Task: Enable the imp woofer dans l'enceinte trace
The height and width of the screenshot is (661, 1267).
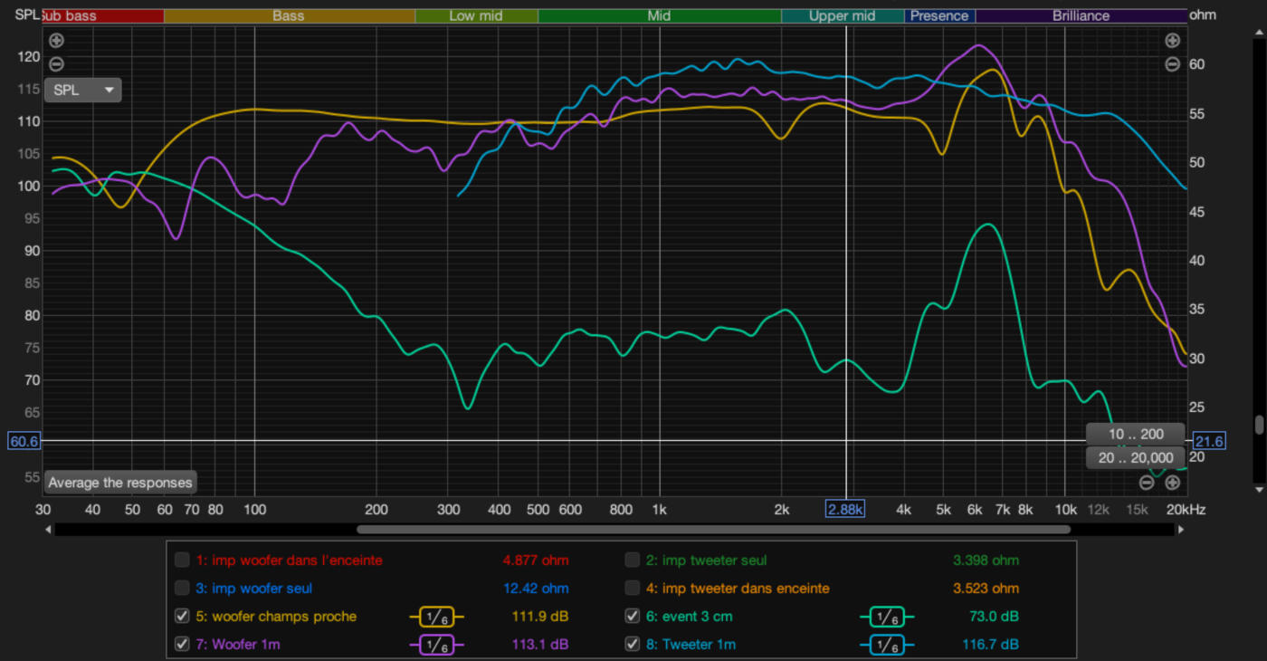Action: tap(182, 560)
